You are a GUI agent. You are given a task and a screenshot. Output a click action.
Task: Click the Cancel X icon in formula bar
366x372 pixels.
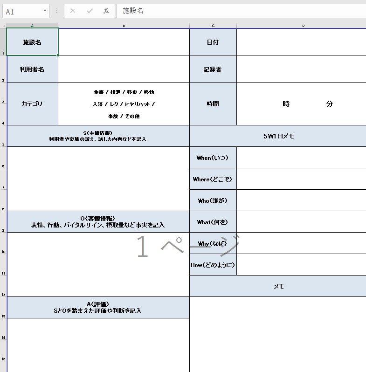(73, 11)
